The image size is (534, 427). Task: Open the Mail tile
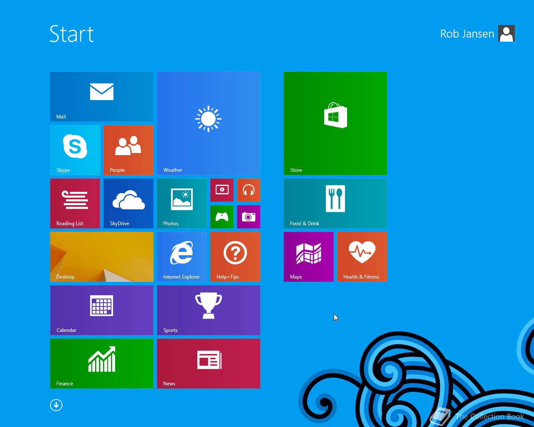102,97
